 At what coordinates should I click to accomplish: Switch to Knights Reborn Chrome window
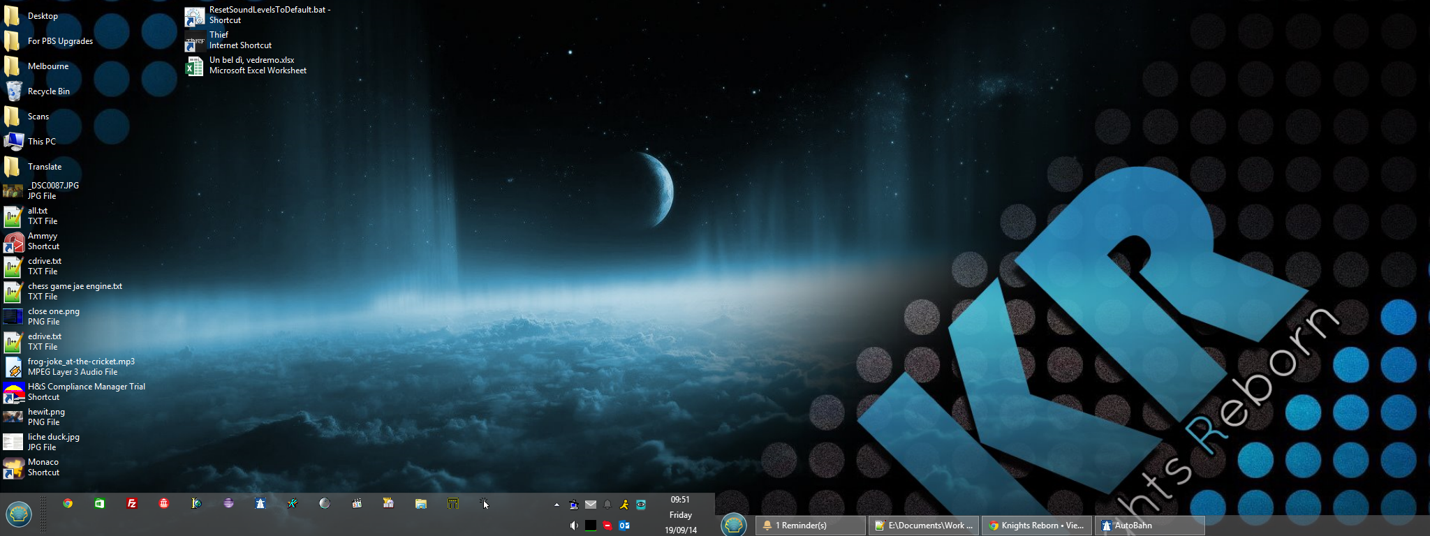[1038, 526]
